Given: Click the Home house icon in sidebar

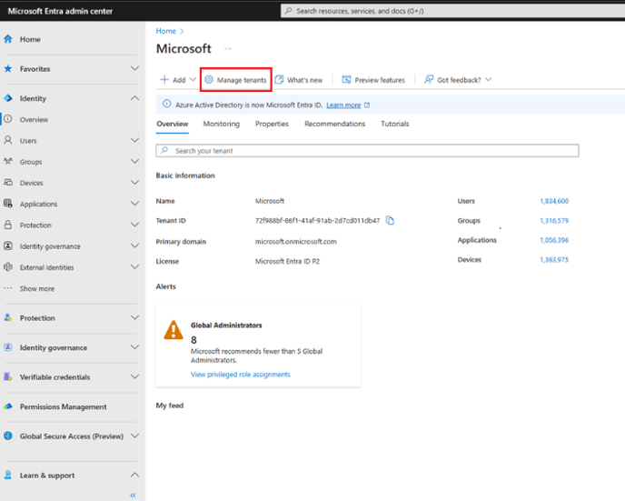Looking at the screenshot, I should 8,39.
